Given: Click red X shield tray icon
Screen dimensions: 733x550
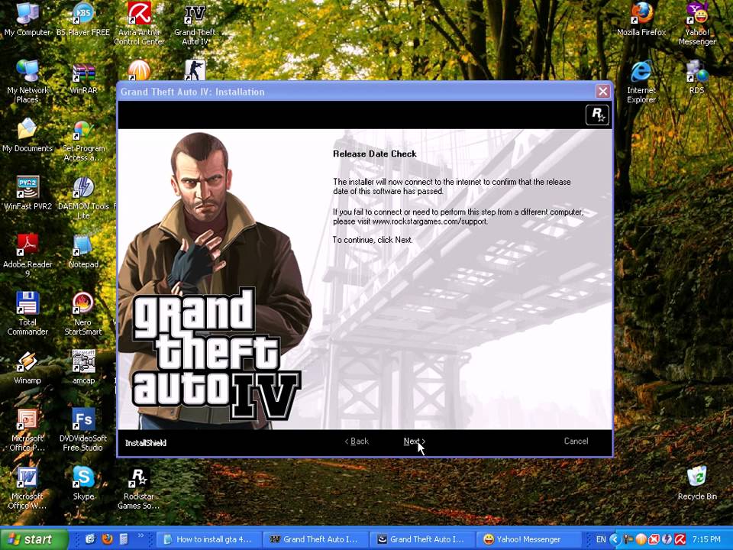Looking at the screenshot, I should (x=654, y=539).
